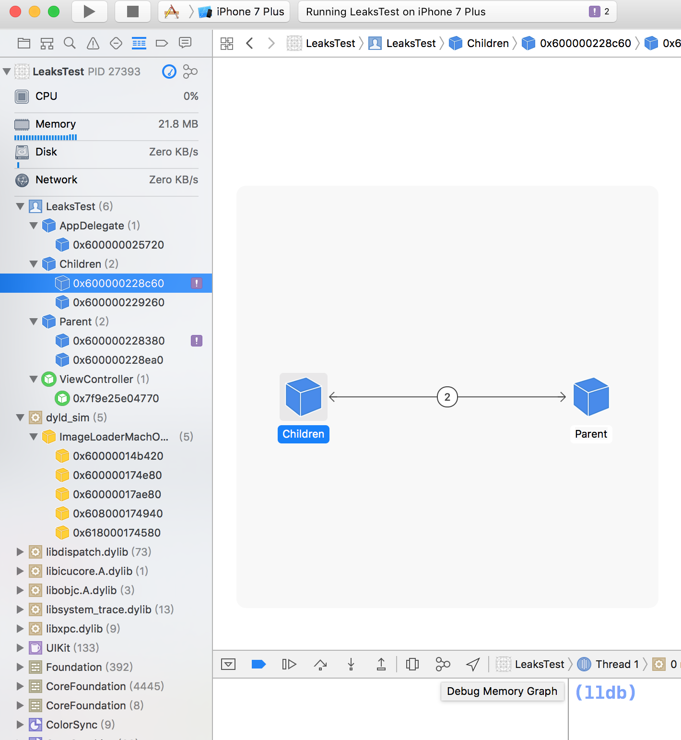The image size is (681, 740).
Task: Collapse the Children (2) node
Action: coord(34,264)
